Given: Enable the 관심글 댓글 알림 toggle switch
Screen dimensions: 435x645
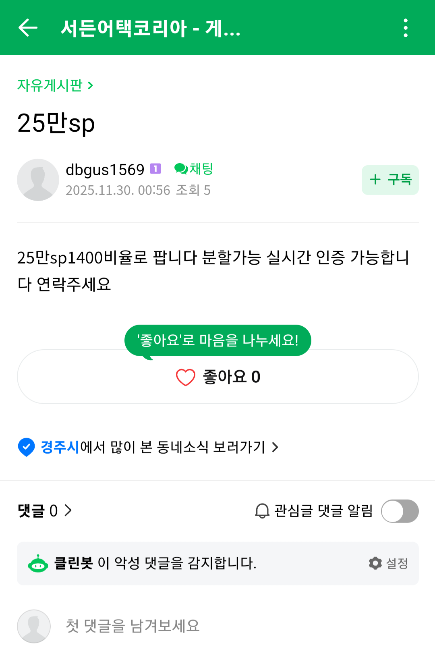Looking at the screenshot, I should 400,511.
